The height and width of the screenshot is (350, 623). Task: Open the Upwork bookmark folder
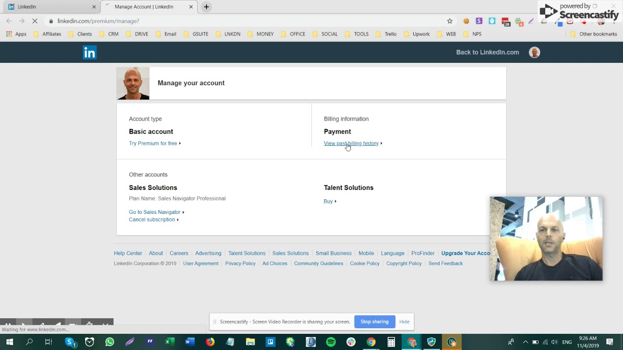coord(416,34)
